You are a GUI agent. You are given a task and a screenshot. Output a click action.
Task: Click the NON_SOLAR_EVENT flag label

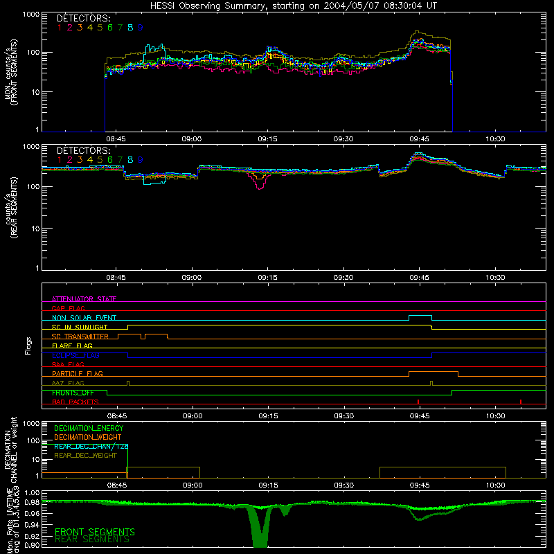(84, 318)
